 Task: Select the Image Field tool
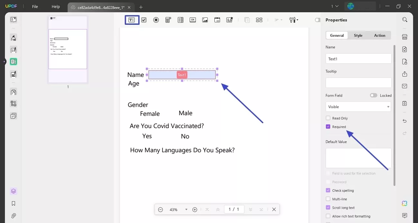(x=205, y=20)
